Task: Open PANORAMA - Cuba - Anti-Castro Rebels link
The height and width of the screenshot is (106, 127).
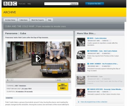Action: [103, 51]
